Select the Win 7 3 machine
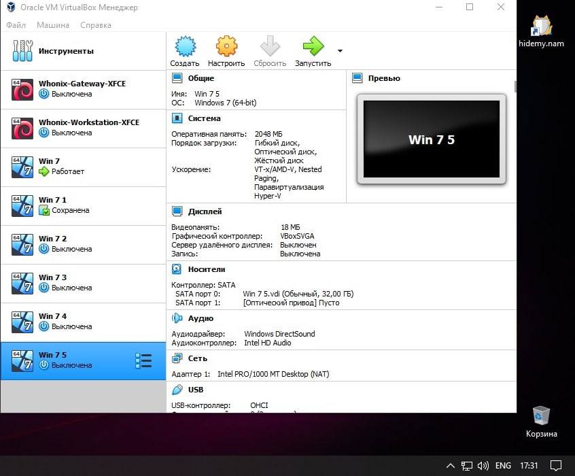 [x=83, y=284]
